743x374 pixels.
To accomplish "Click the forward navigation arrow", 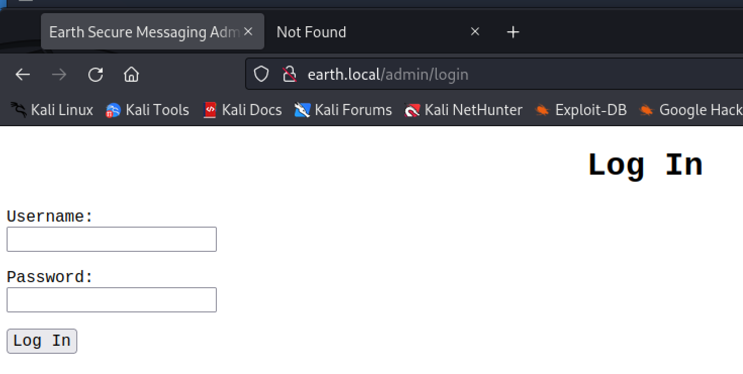I will coord(59,75).
